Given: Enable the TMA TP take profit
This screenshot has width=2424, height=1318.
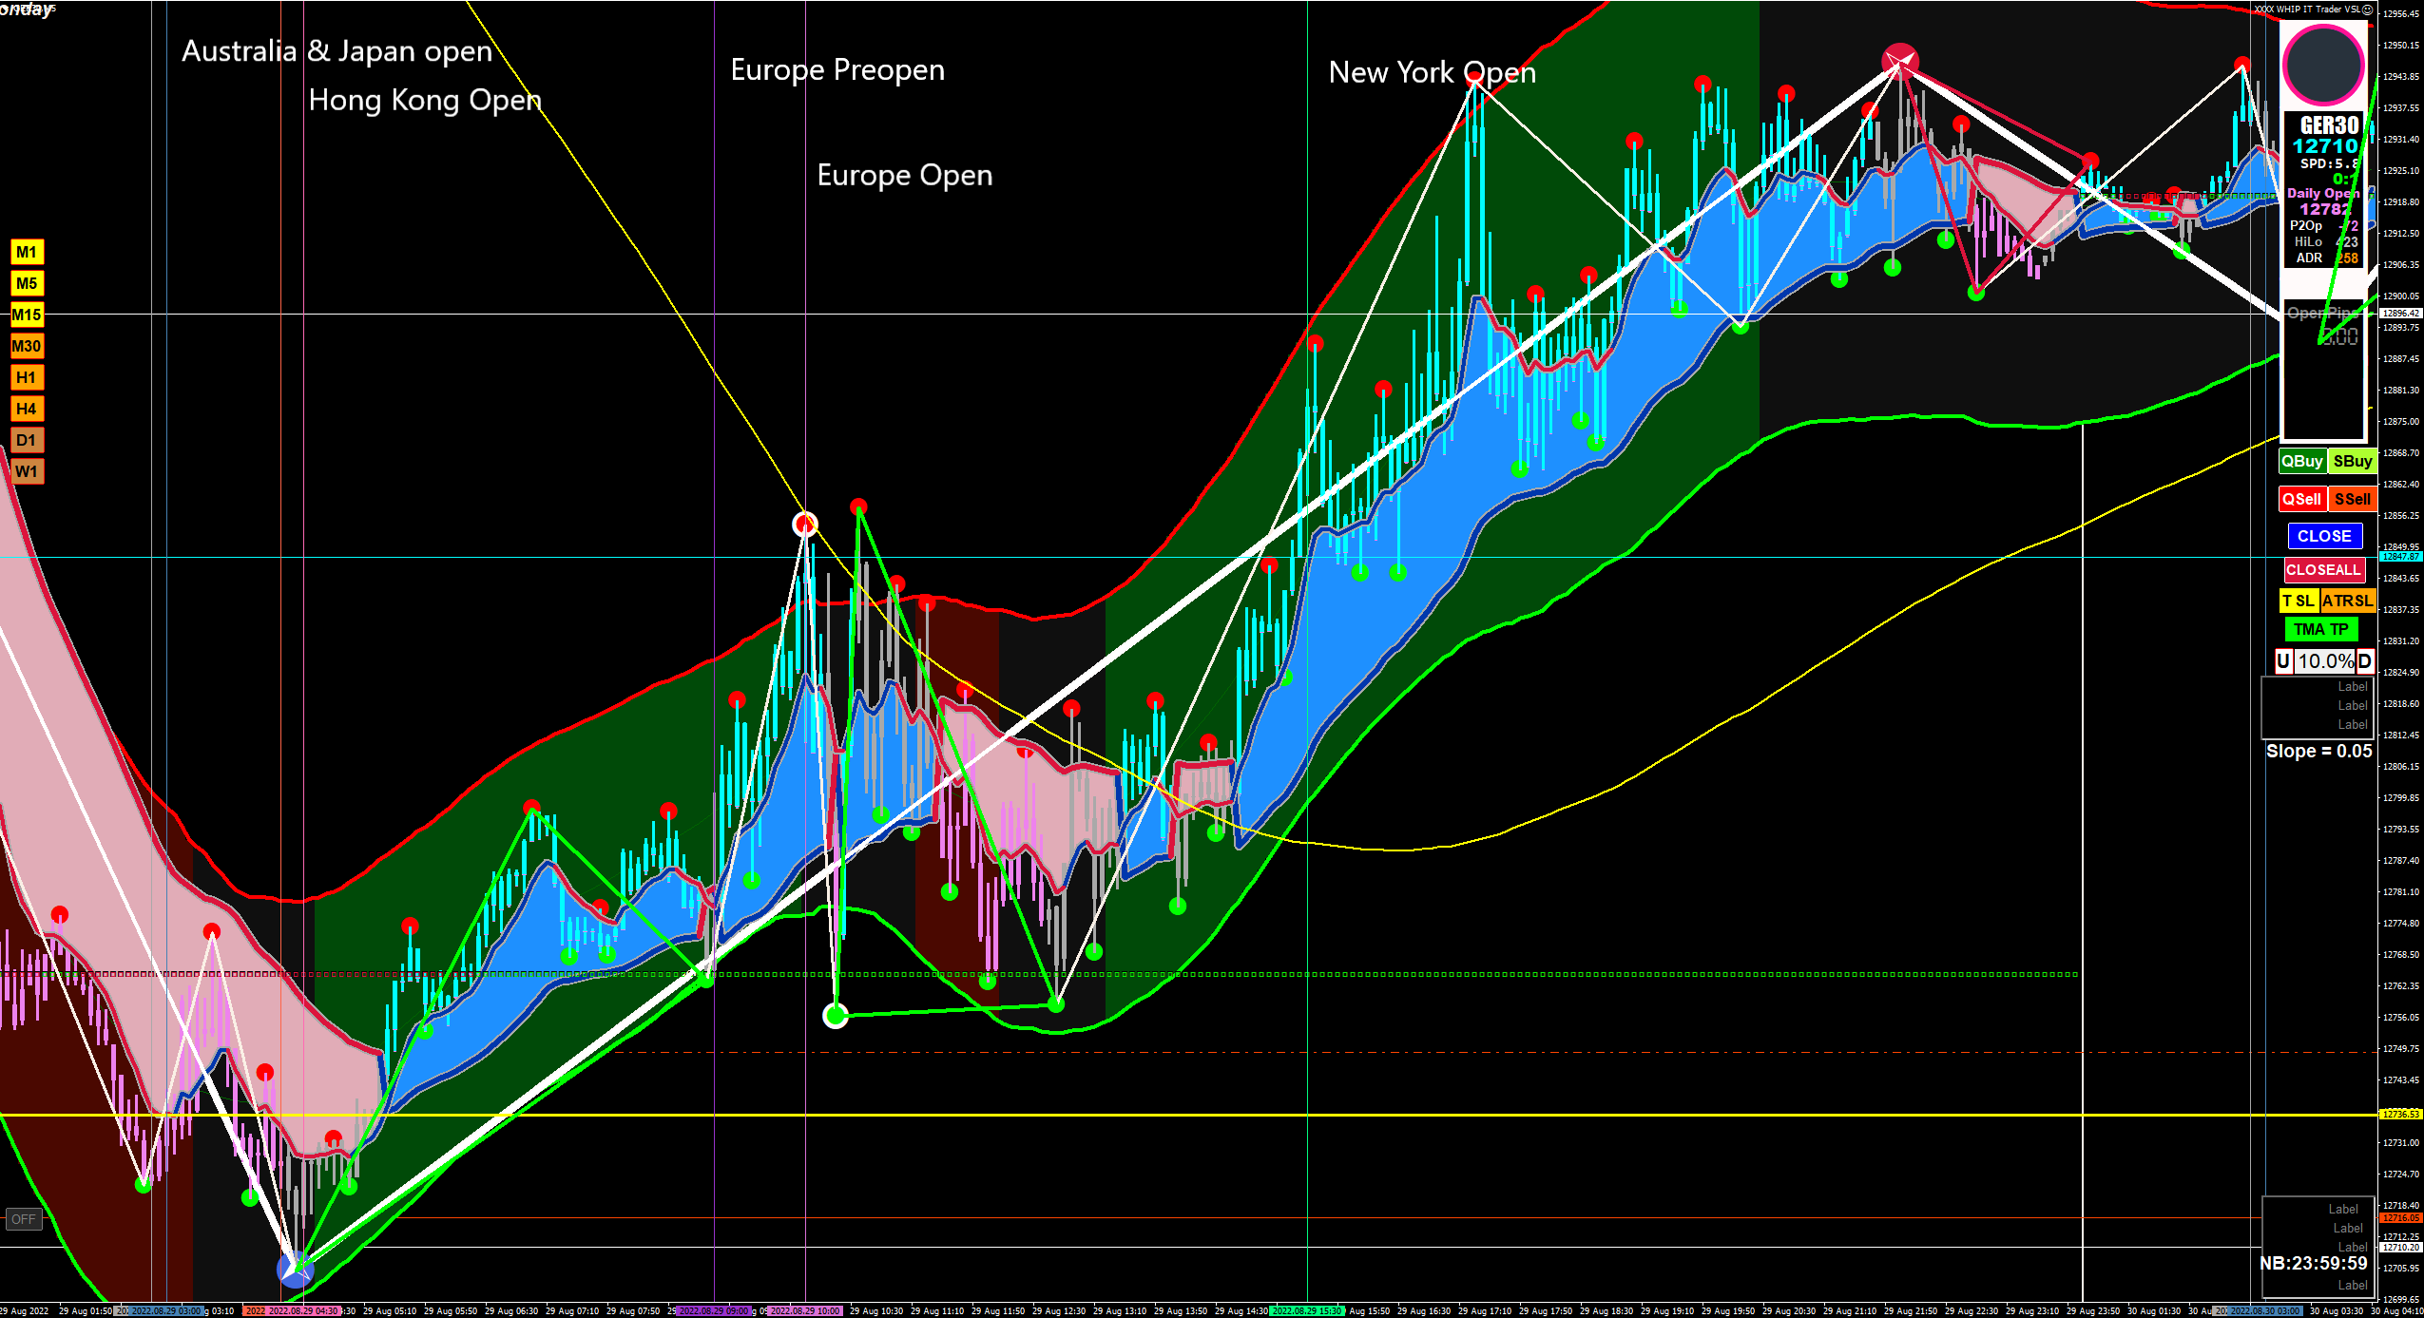Looking at the screenshot, I should 2320,629.
